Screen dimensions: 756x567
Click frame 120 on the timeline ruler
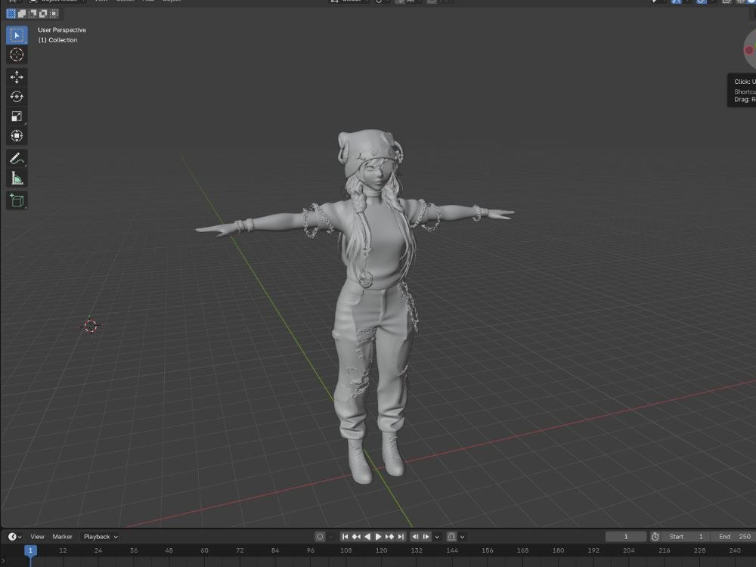pyautogui.click(x=381, y=550)
